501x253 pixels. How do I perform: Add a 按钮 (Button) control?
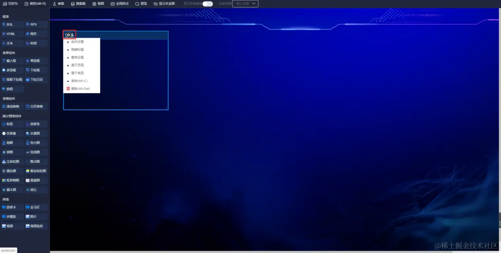pyautogui.click(x=12, y=89)
